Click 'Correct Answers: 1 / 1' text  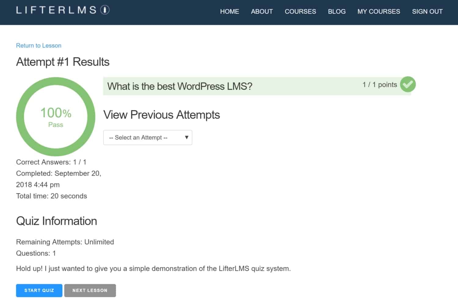pyautogui.click(x=51, y=162)
